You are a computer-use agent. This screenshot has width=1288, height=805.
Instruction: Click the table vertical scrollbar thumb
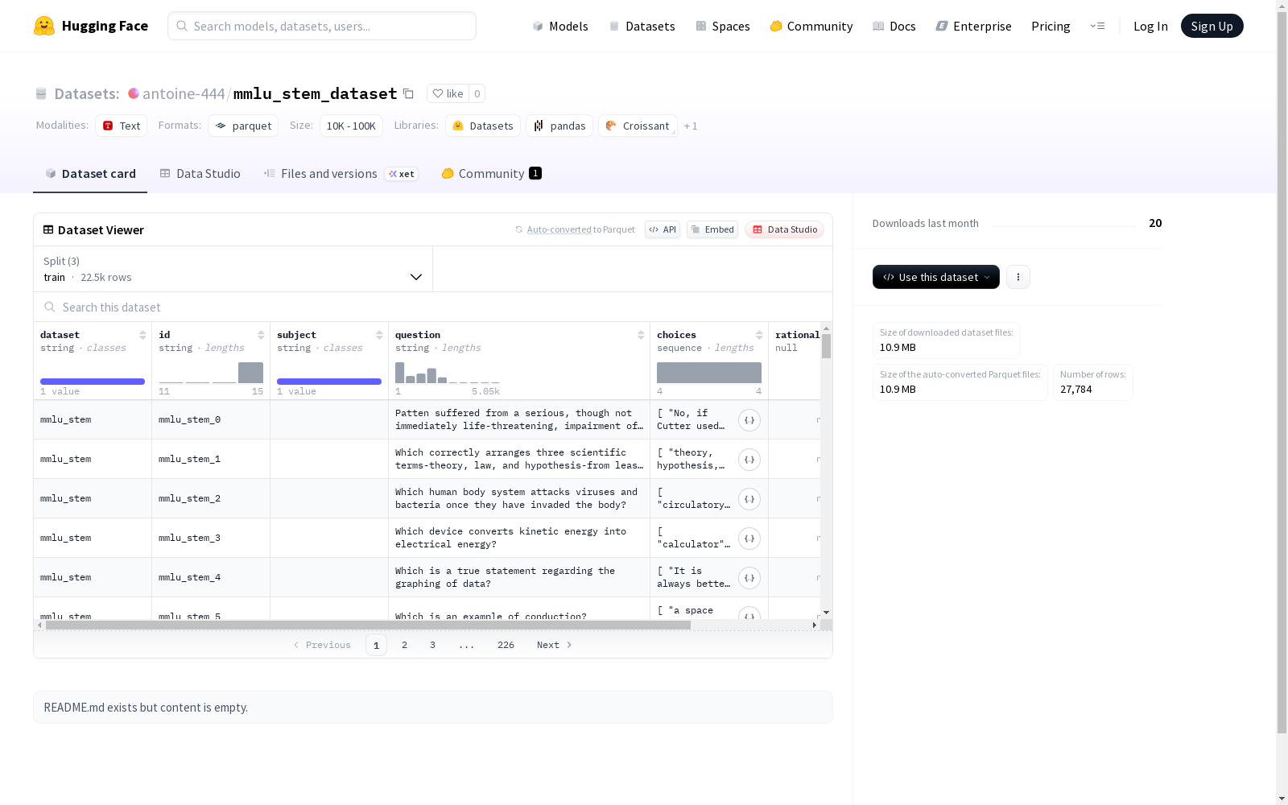(x=826, y=346)
